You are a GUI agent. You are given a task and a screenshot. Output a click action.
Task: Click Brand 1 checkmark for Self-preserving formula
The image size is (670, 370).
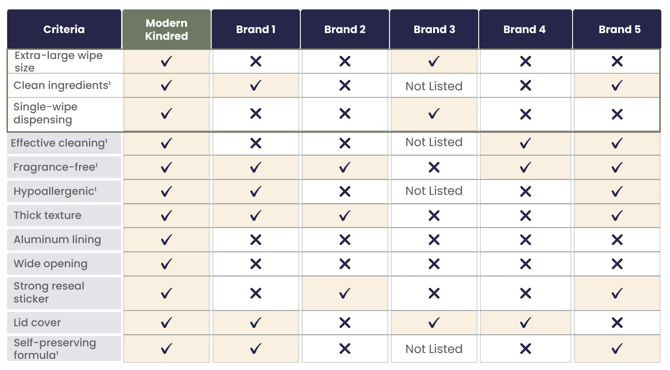click(256, 349)
